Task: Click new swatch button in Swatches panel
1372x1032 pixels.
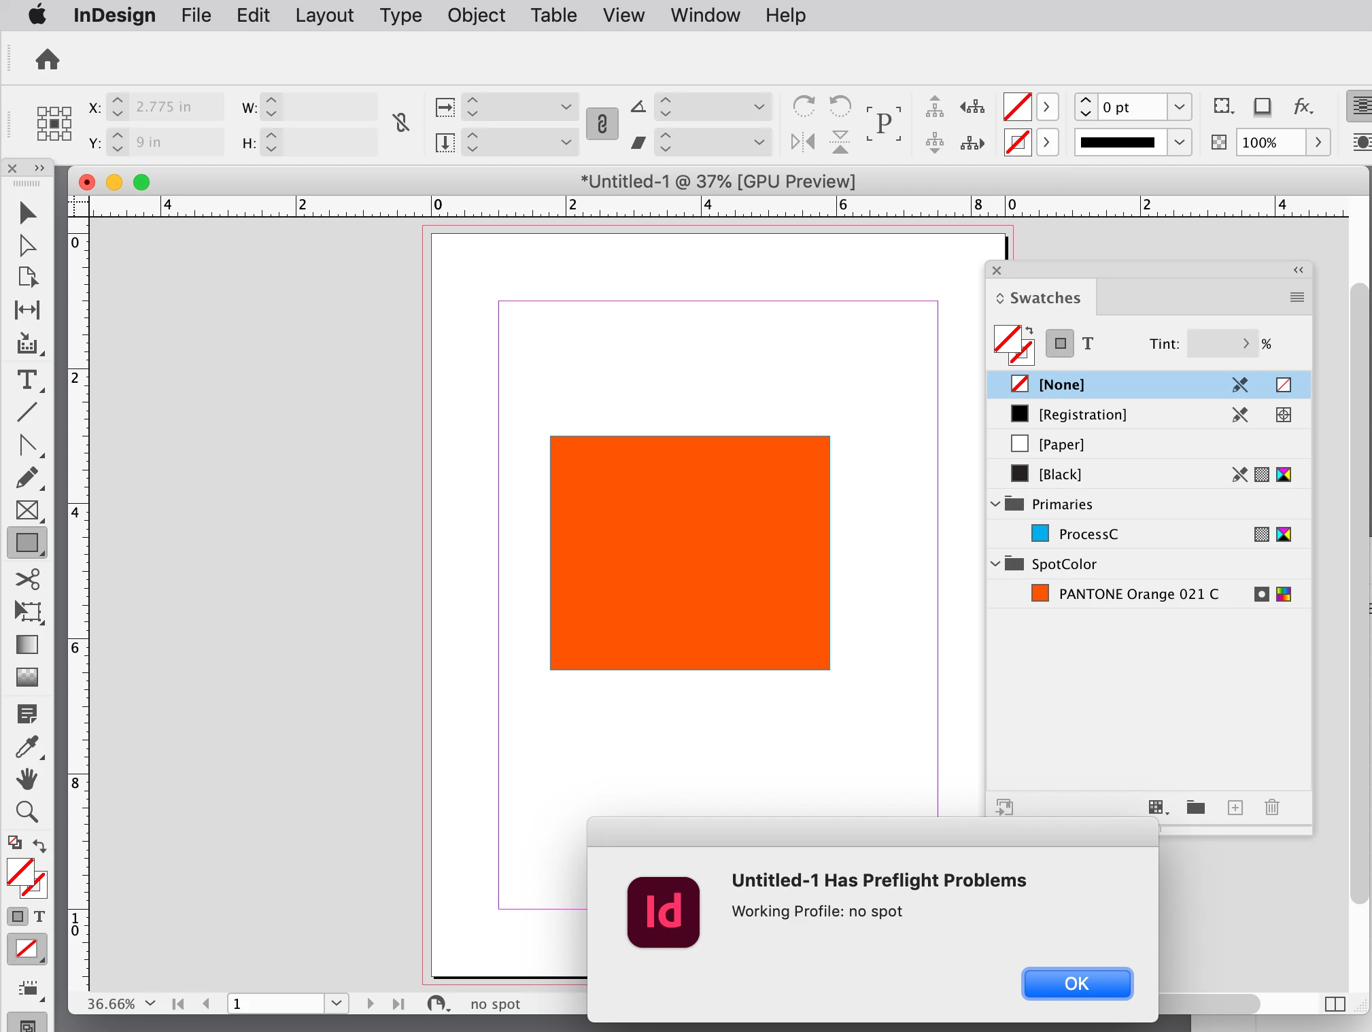Action: tap(1235, 808)
